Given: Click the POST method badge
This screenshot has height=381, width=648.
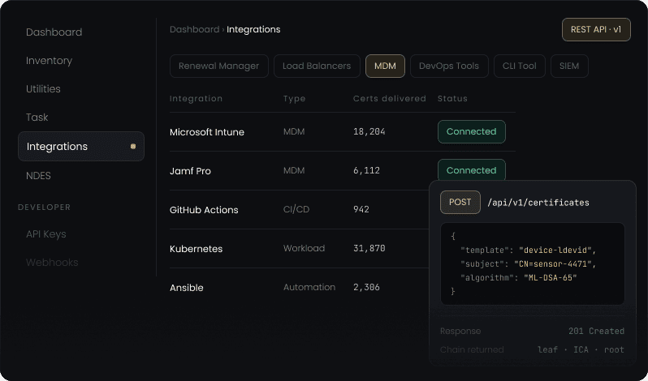Looking at the screenshot, I should tap(460, 202).
